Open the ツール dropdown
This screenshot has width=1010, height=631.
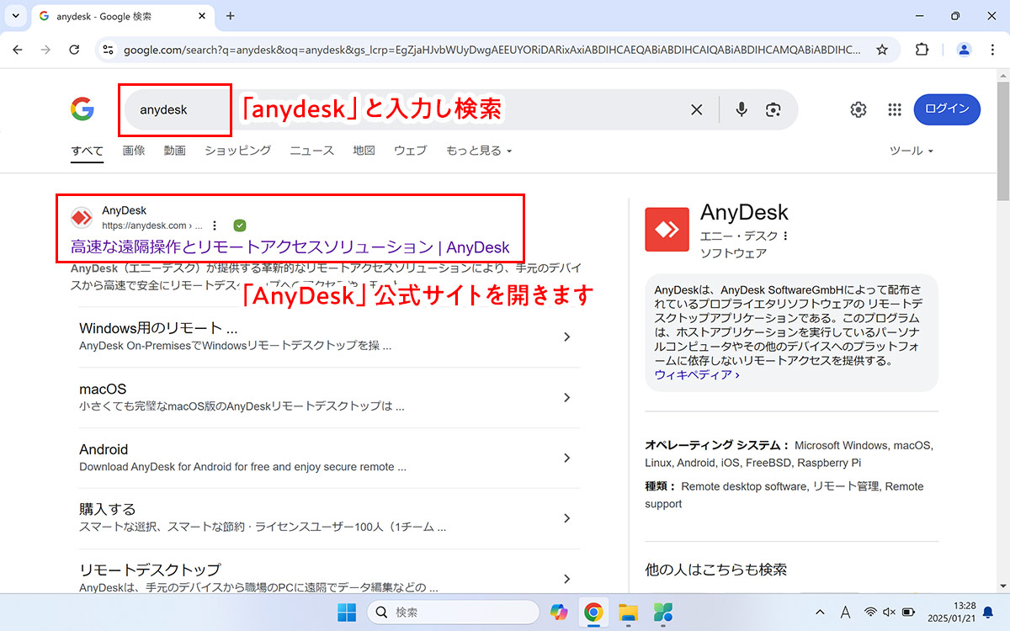(912, 151)
